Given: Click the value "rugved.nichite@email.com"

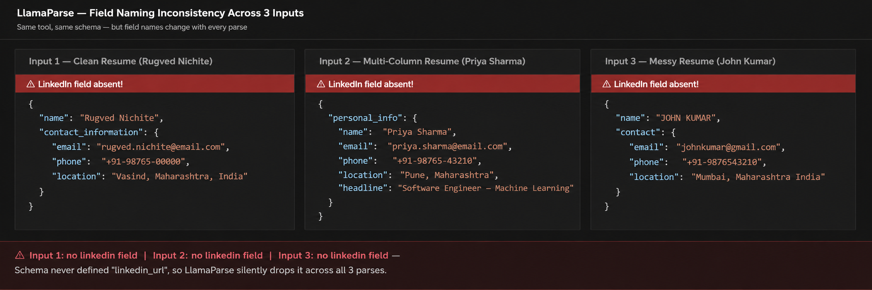Looking at the screenshot, I should click(161, 147).
